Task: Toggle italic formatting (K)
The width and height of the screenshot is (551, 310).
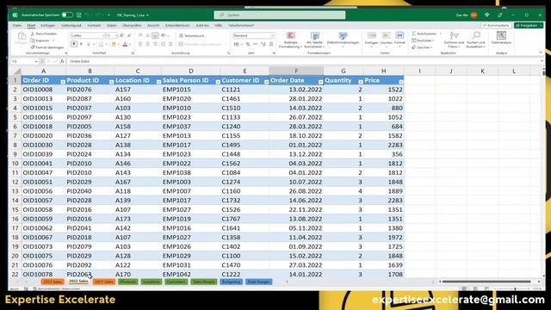Action: [x=81, y=44]
